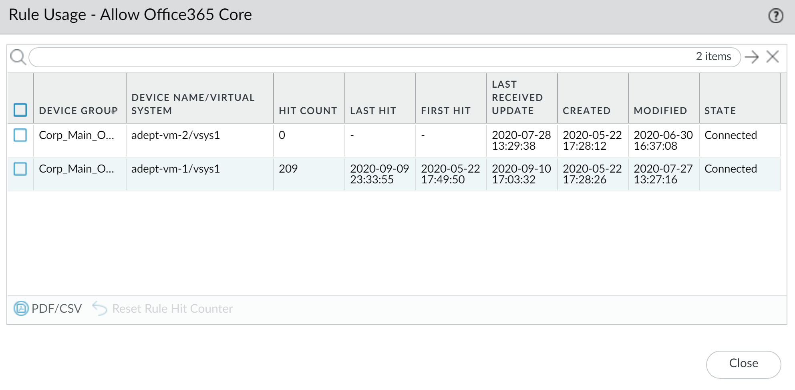
Task: Sort by Device Group column header
Action: [x=78, y=111]
